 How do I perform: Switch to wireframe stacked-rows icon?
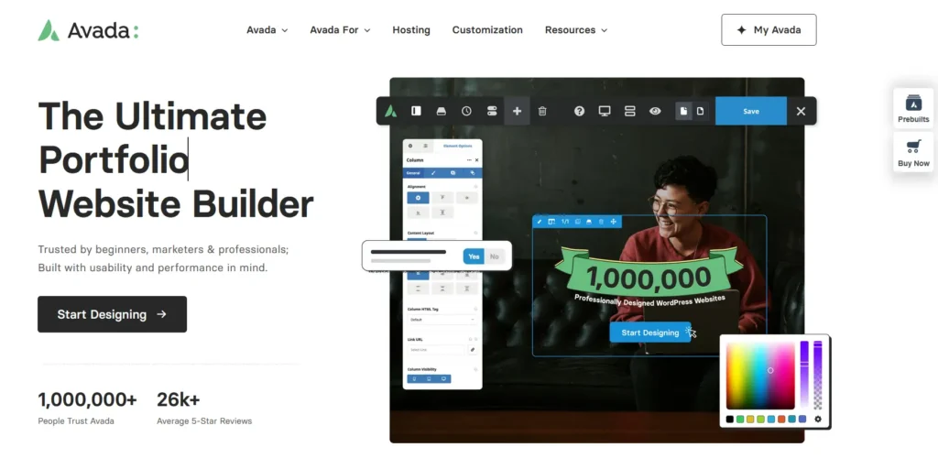630,111
